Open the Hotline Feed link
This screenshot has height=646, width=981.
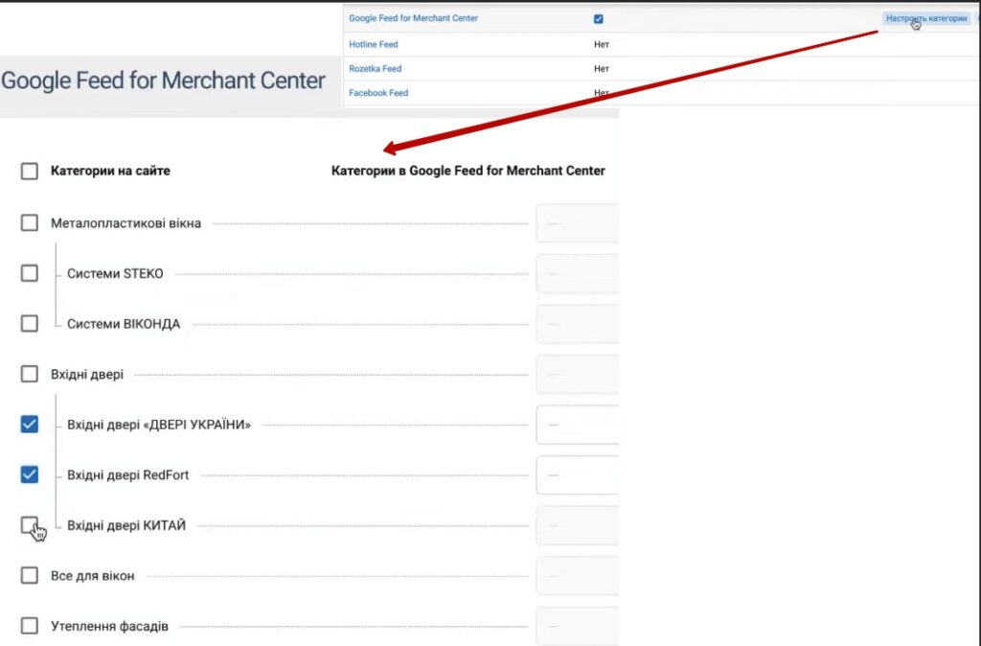point(374,44)
